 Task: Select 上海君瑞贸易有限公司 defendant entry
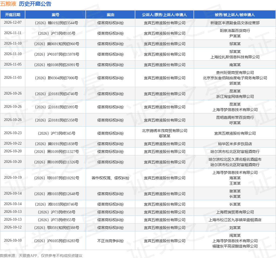click(235, 212)
